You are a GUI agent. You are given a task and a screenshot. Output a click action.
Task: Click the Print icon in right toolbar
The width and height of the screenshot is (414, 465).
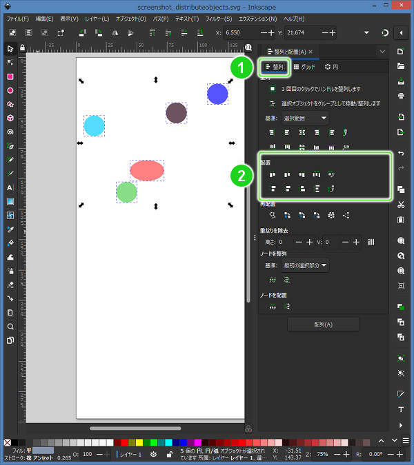401,96
